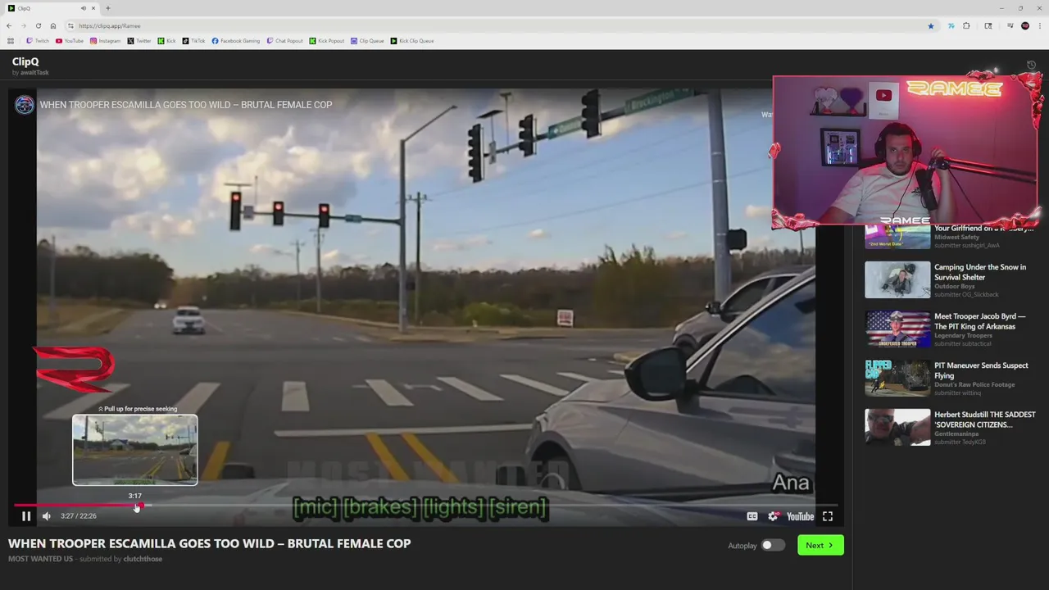Bookmark this page with the star icon

[930, 25]
